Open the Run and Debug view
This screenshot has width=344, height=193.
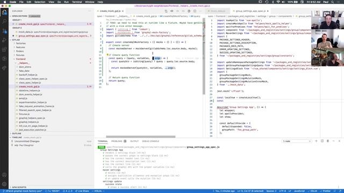coord(4,40)
